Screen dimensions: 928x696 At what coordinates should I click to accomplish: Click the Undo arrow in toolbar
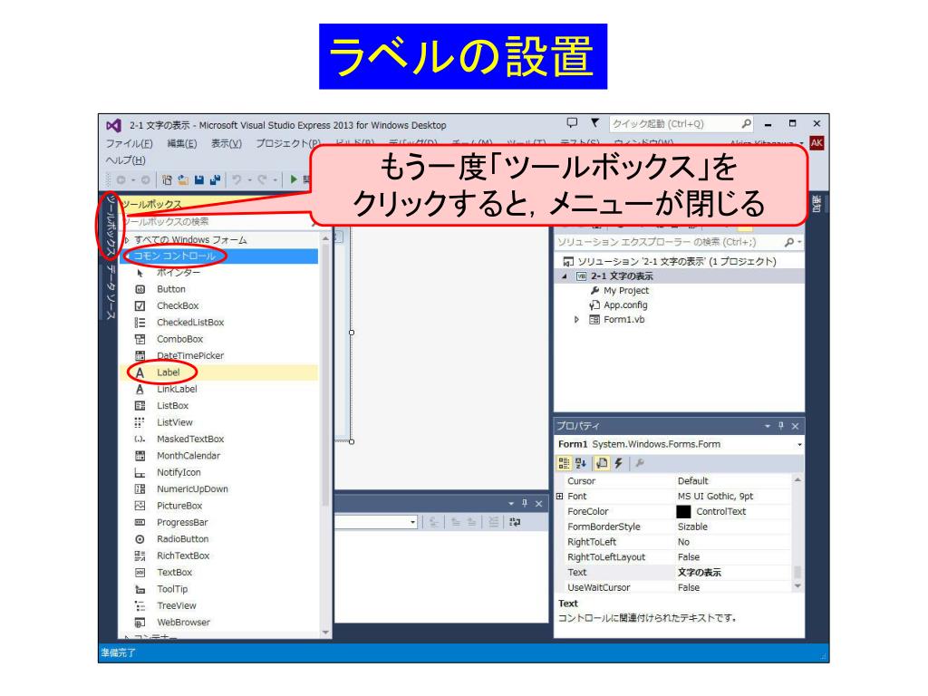pyautogui.click(x=237, y=179)
